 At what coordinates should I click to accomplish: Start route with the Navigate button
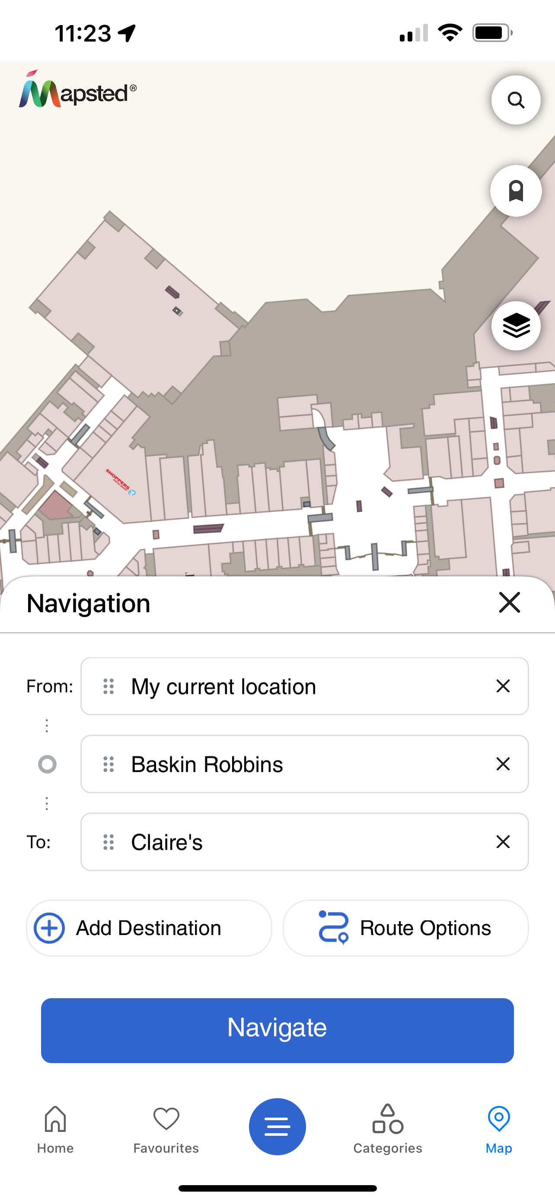coord(277,1030)
